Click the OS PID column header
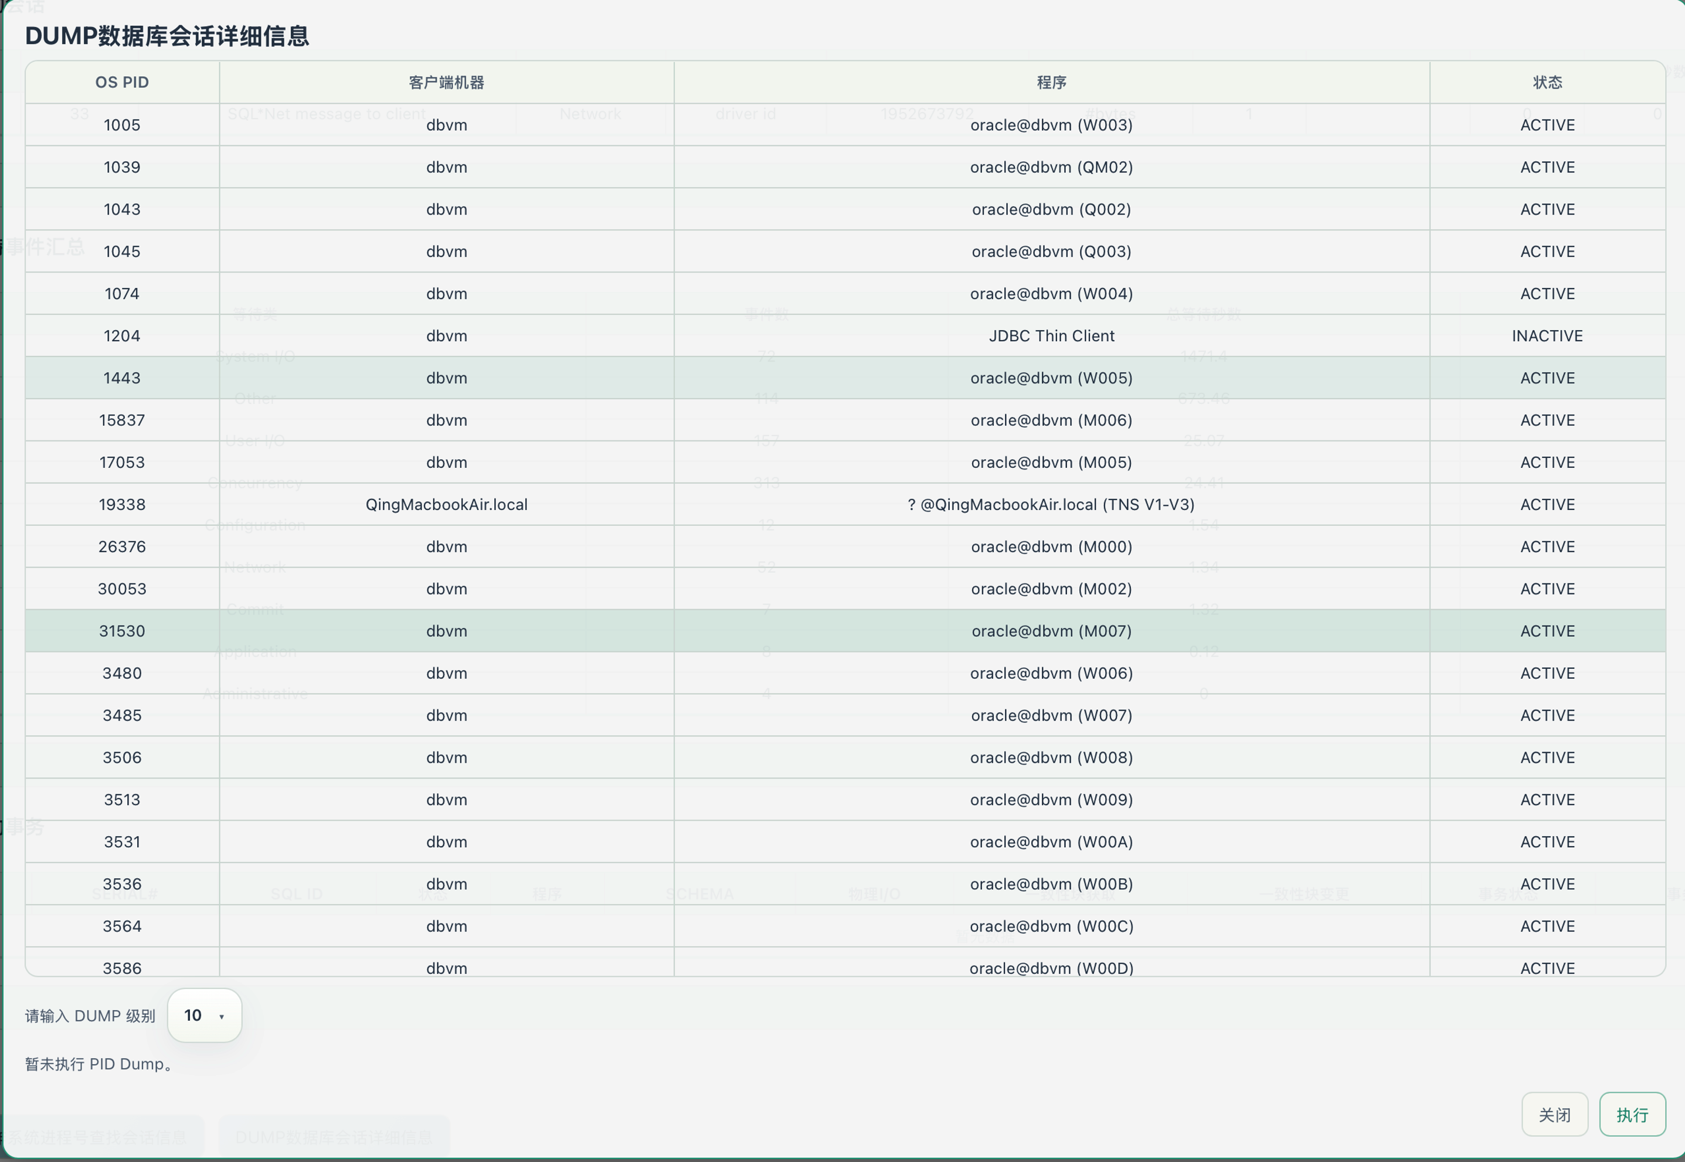 123,82
